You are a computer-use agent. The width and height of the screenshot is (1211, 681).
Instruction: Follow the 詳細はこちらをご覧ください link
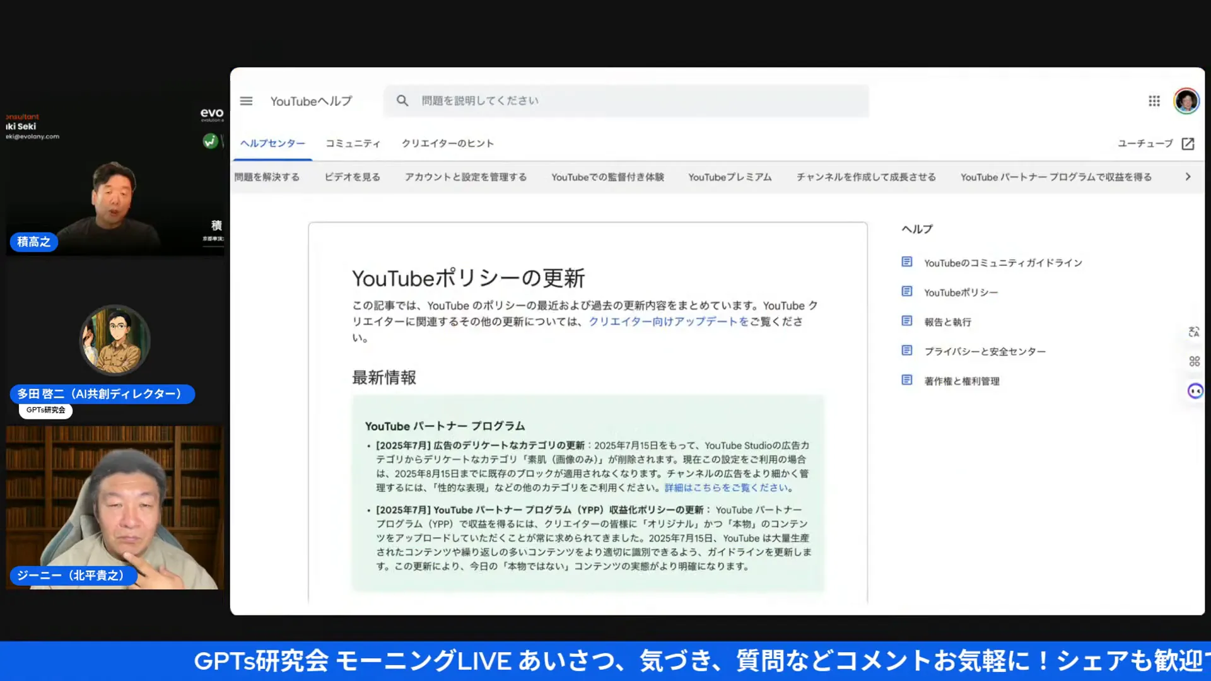(x=726, y=488)
